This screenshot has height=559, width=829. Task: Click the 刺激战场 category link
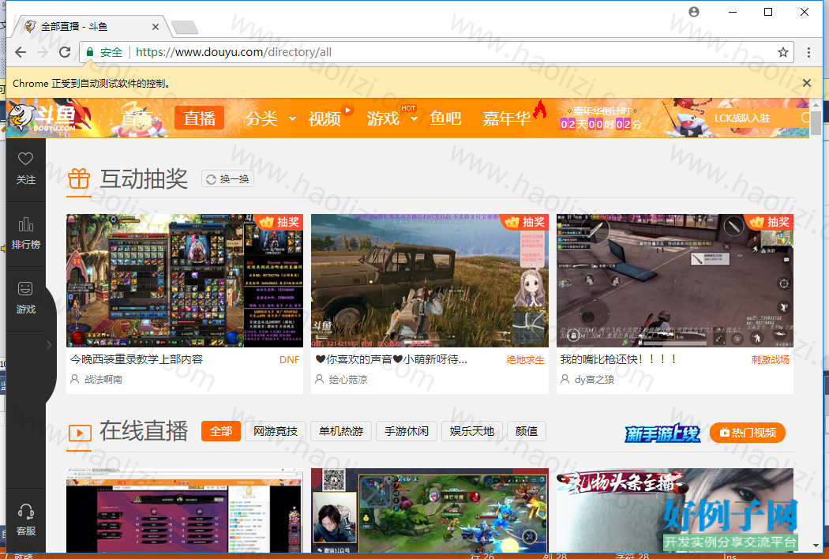tap(770, 359)
